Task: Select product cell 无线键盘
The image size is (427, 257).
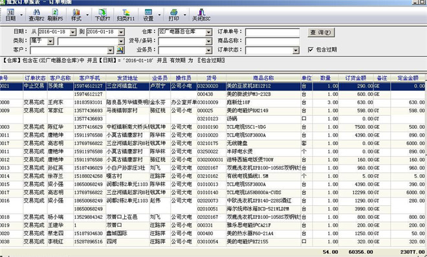Action: click(x=263, y=143)
